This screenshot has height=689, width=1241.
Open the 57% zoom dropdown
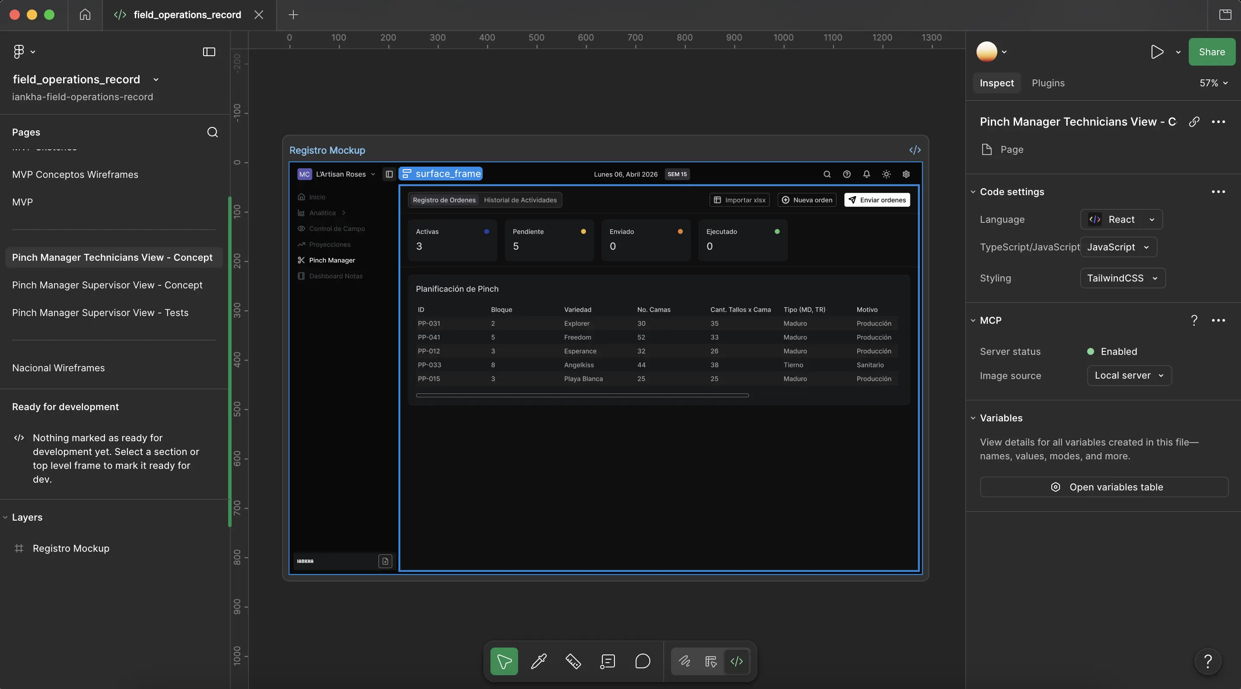tap(1213, 83)
